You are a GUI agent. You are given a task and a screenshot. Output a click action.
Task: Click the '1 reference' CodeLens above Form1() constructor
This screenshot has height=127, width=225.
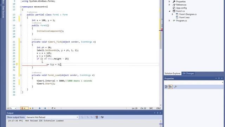tap(37, 23)
